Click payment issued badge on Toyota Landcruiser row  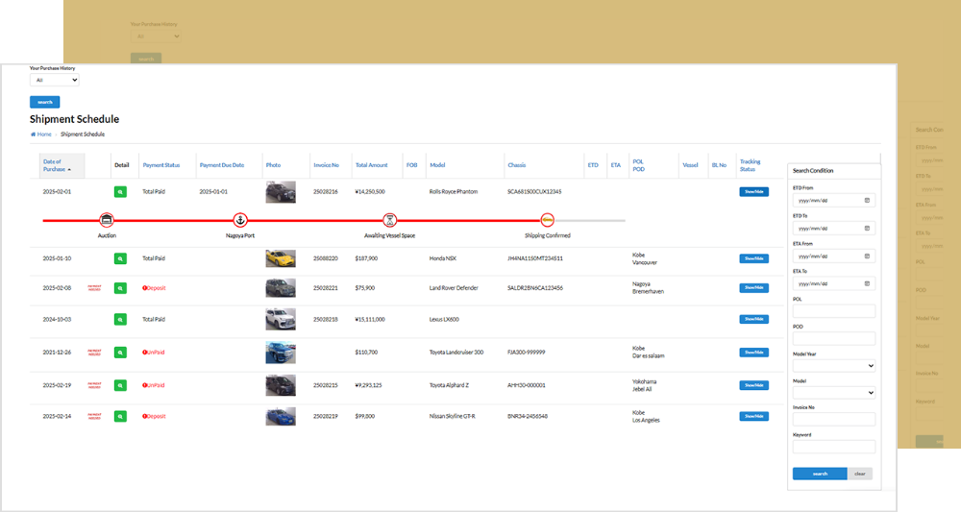click(94, 353)
